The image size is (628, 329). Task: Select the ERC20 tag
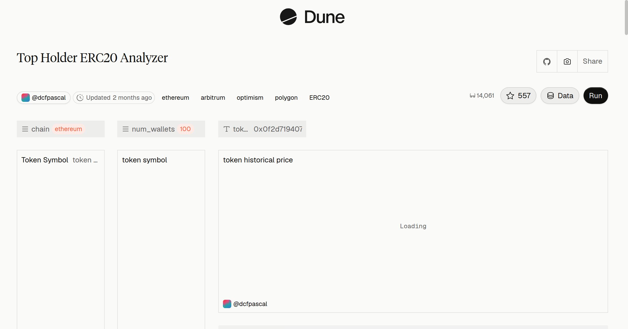tap(319, 98)
